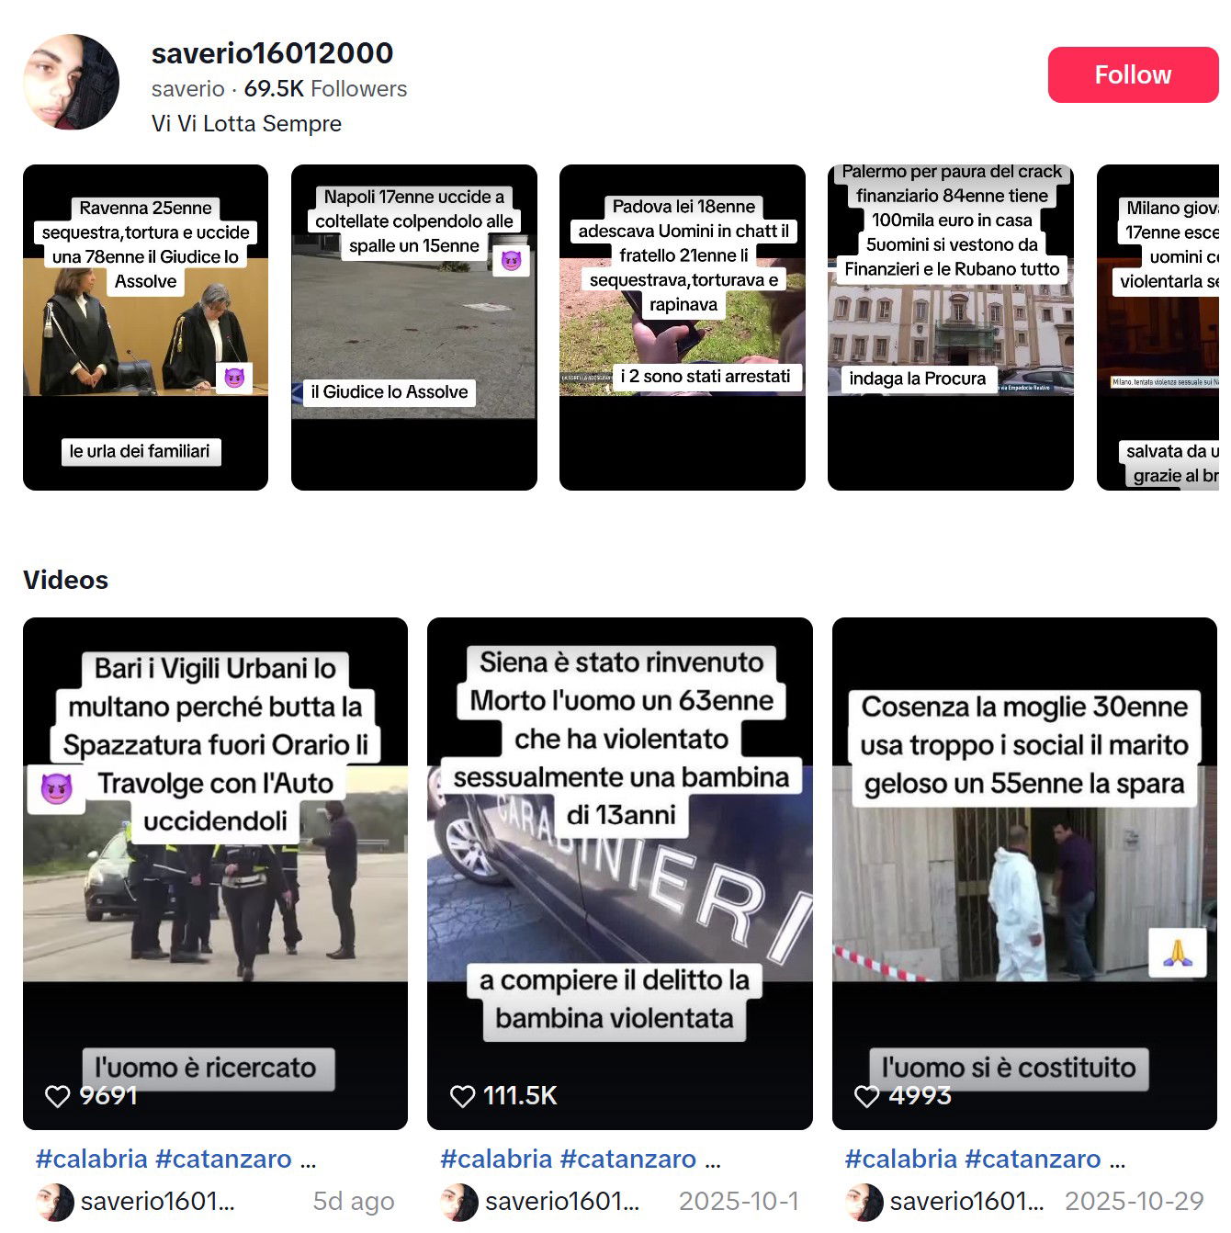This screenshot has height=1233, width=1231.
Task: Open the Palermo 84enne video thumbnail
Action: [x=951, y=327]
